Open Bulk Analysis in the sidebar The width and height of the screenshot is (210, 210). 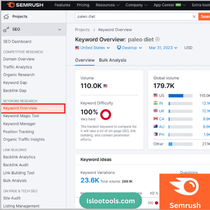click(x=15, y=181)
